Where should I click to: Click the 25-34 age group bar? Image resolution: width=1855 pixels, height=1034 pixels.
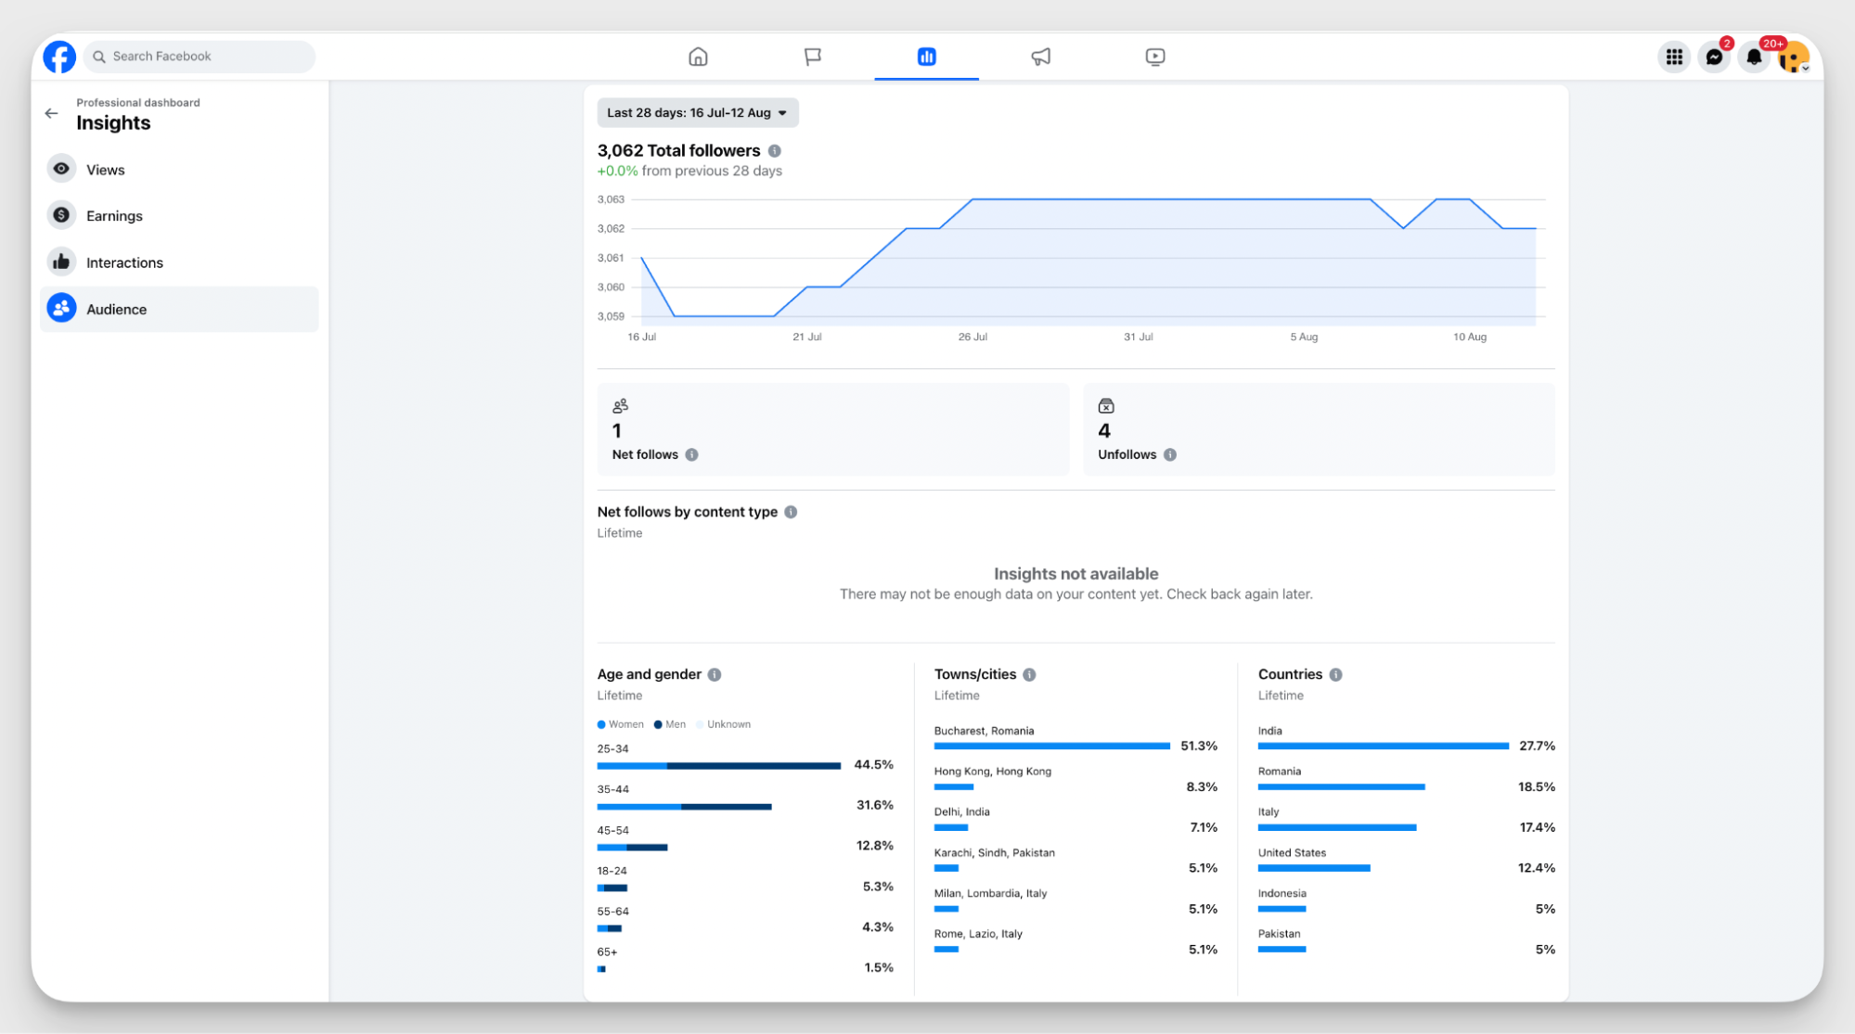(x=719, y=766)
